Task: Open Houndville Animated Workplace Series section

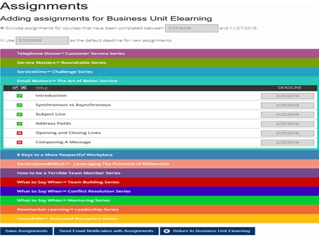Action: 67,218
